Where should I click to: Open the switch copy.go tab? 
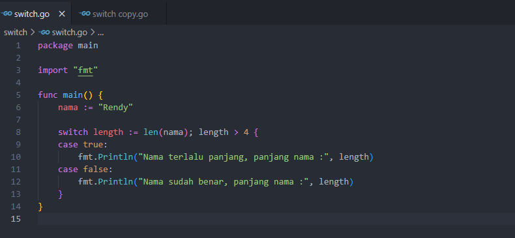point(119,14)
